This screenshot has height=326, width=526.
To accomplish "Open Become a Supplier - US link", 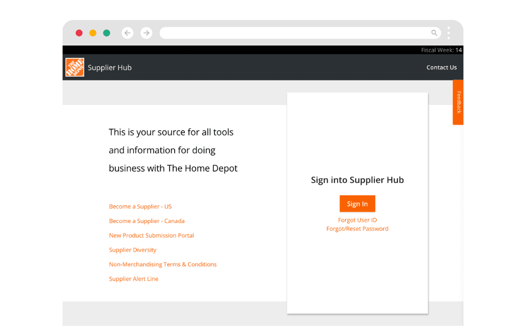I will 140,206.
